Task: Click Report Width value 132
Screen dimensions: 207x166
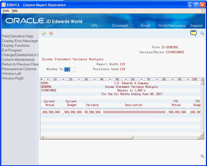Action: pyautogui.click(x=122, y=64)
